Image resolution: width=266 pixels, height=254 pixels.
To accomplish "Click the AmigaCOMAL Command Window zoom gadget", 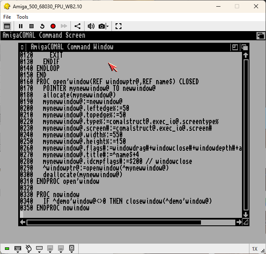I will [x=235, y=47].
